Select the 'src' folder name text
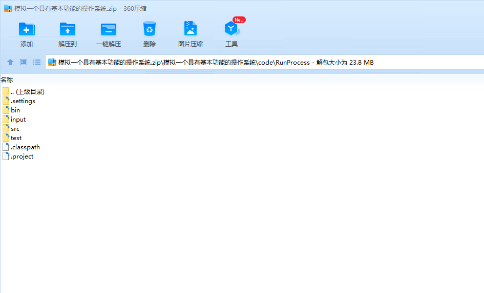The image size is (484, 293). 15,129
